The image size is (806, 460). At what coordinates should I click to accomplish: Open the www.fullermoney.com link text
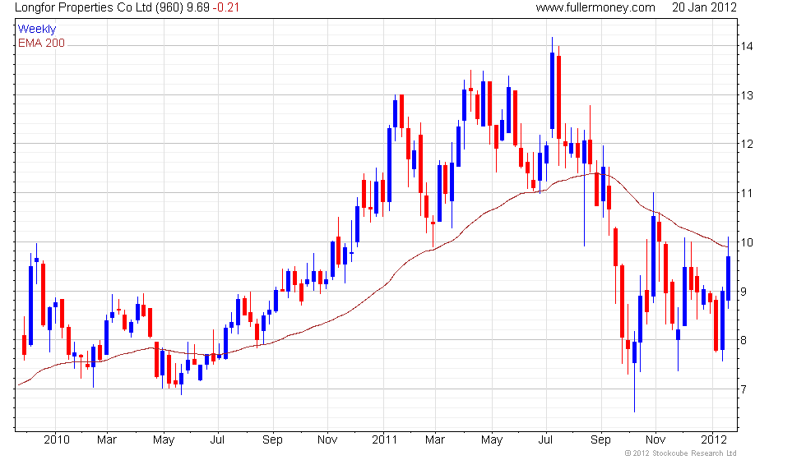595,7
